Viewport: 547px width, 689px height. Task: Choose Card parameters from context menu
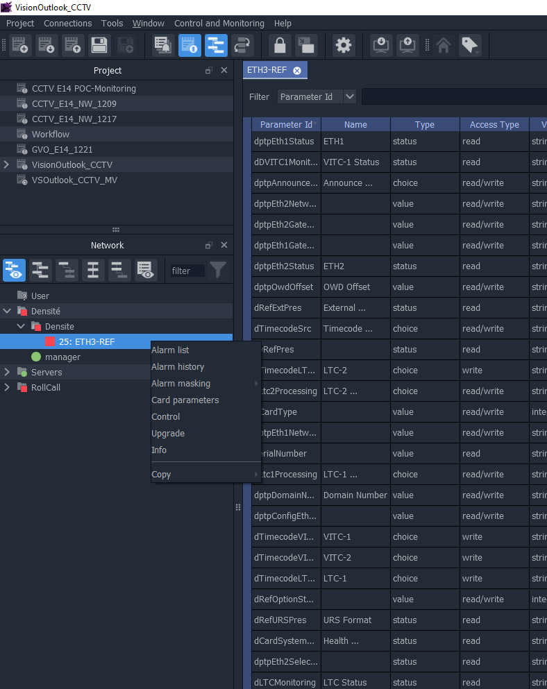[x=185, y=400]
